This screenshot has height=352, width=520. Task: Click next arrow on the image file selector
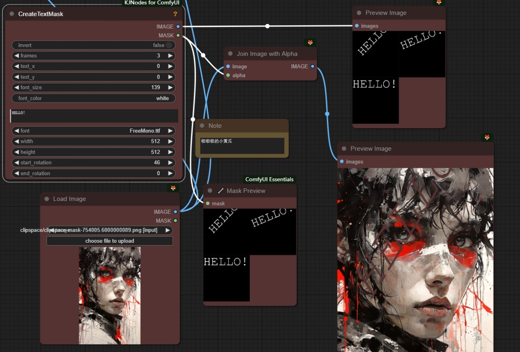tap(167, 230)
